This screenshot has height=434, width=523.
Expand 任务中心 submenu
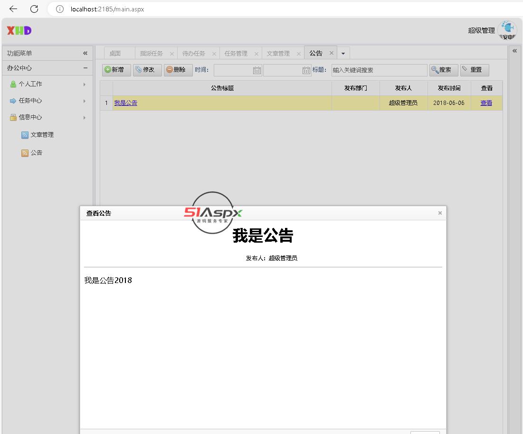(x=84, y=101)
